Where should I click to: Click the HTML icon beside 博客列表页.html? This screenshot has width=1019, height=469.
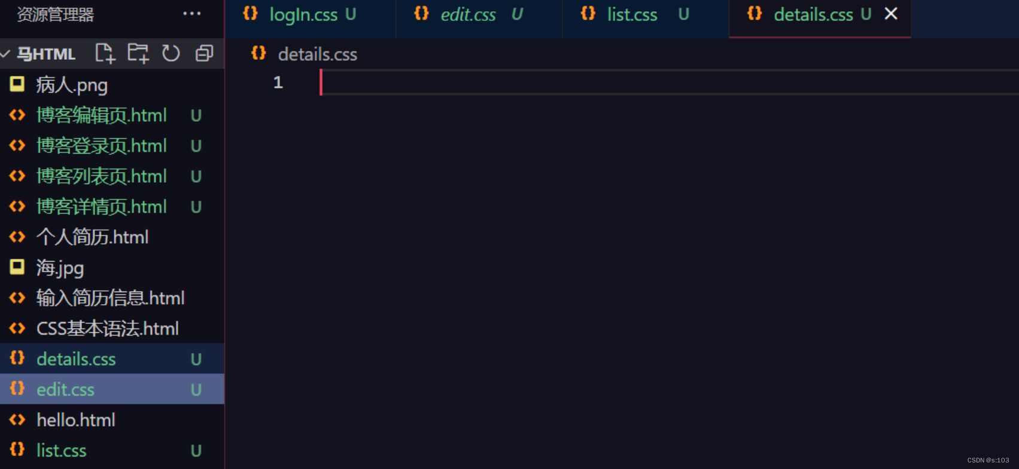17,176
